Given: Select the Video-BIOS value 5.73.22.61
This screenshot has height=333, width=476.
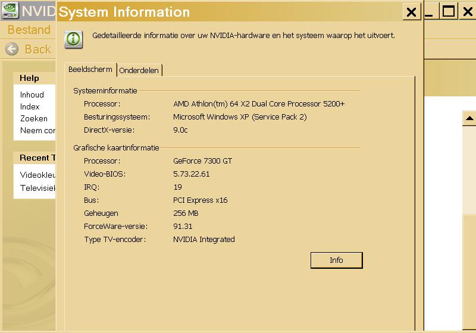Looking at the screenshot, I should tap(191, 174).
